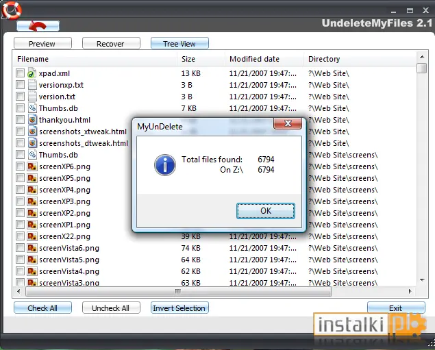Minimize the UndeleteMyFiles window
Viewport: 435px width, 350px height.
click(x=393, y=11)
